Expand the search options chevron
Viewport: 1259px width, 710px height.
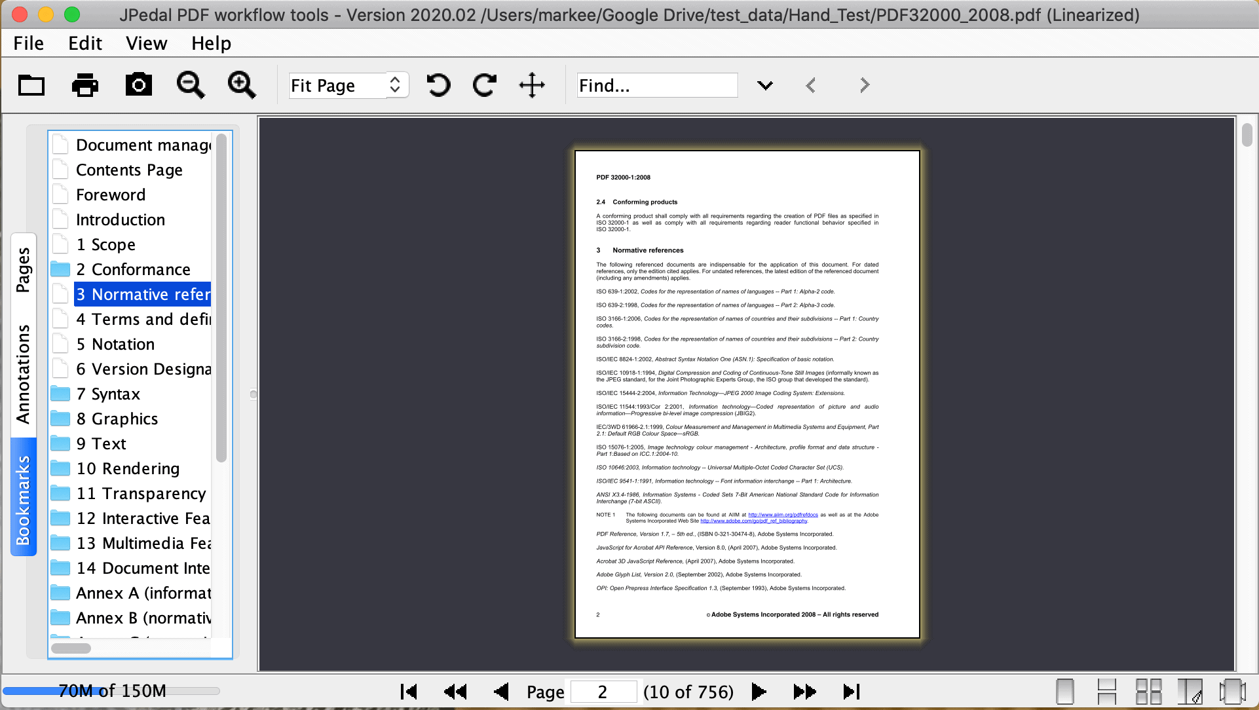pos(765,85)
